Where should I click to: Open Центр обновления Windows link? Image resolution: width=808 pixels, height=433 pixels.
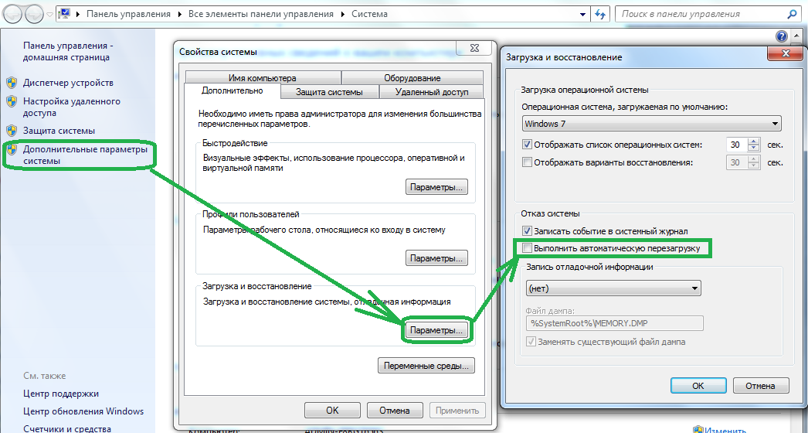[x=83, y=411]
